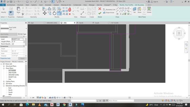Click the Slope Arrow button

coord(109,12)
